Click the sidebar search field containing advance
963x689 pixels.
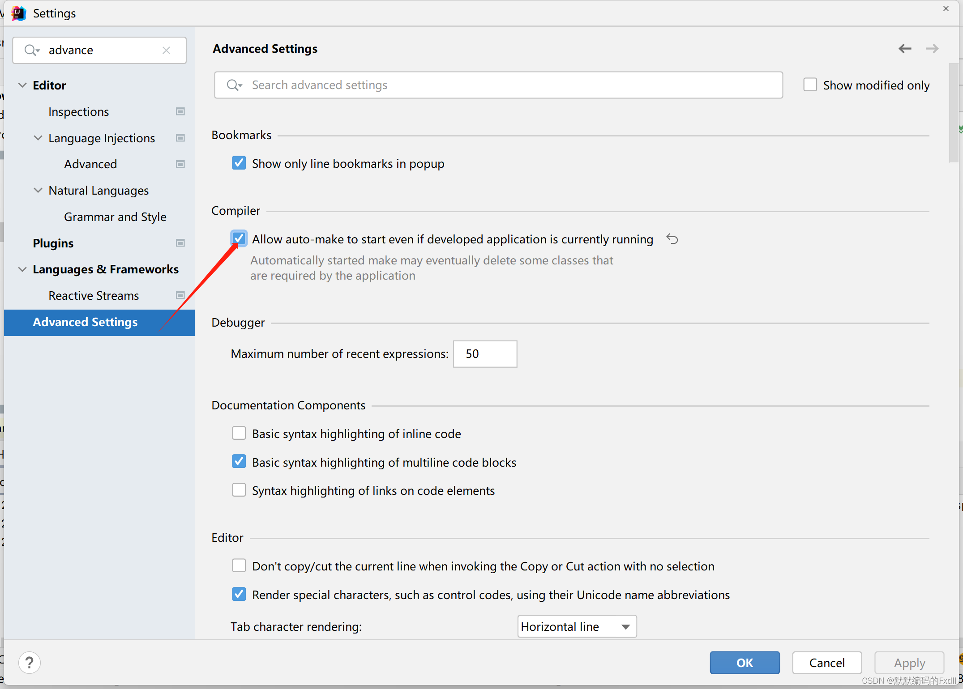pyautogui.click(x=99, y=50)
